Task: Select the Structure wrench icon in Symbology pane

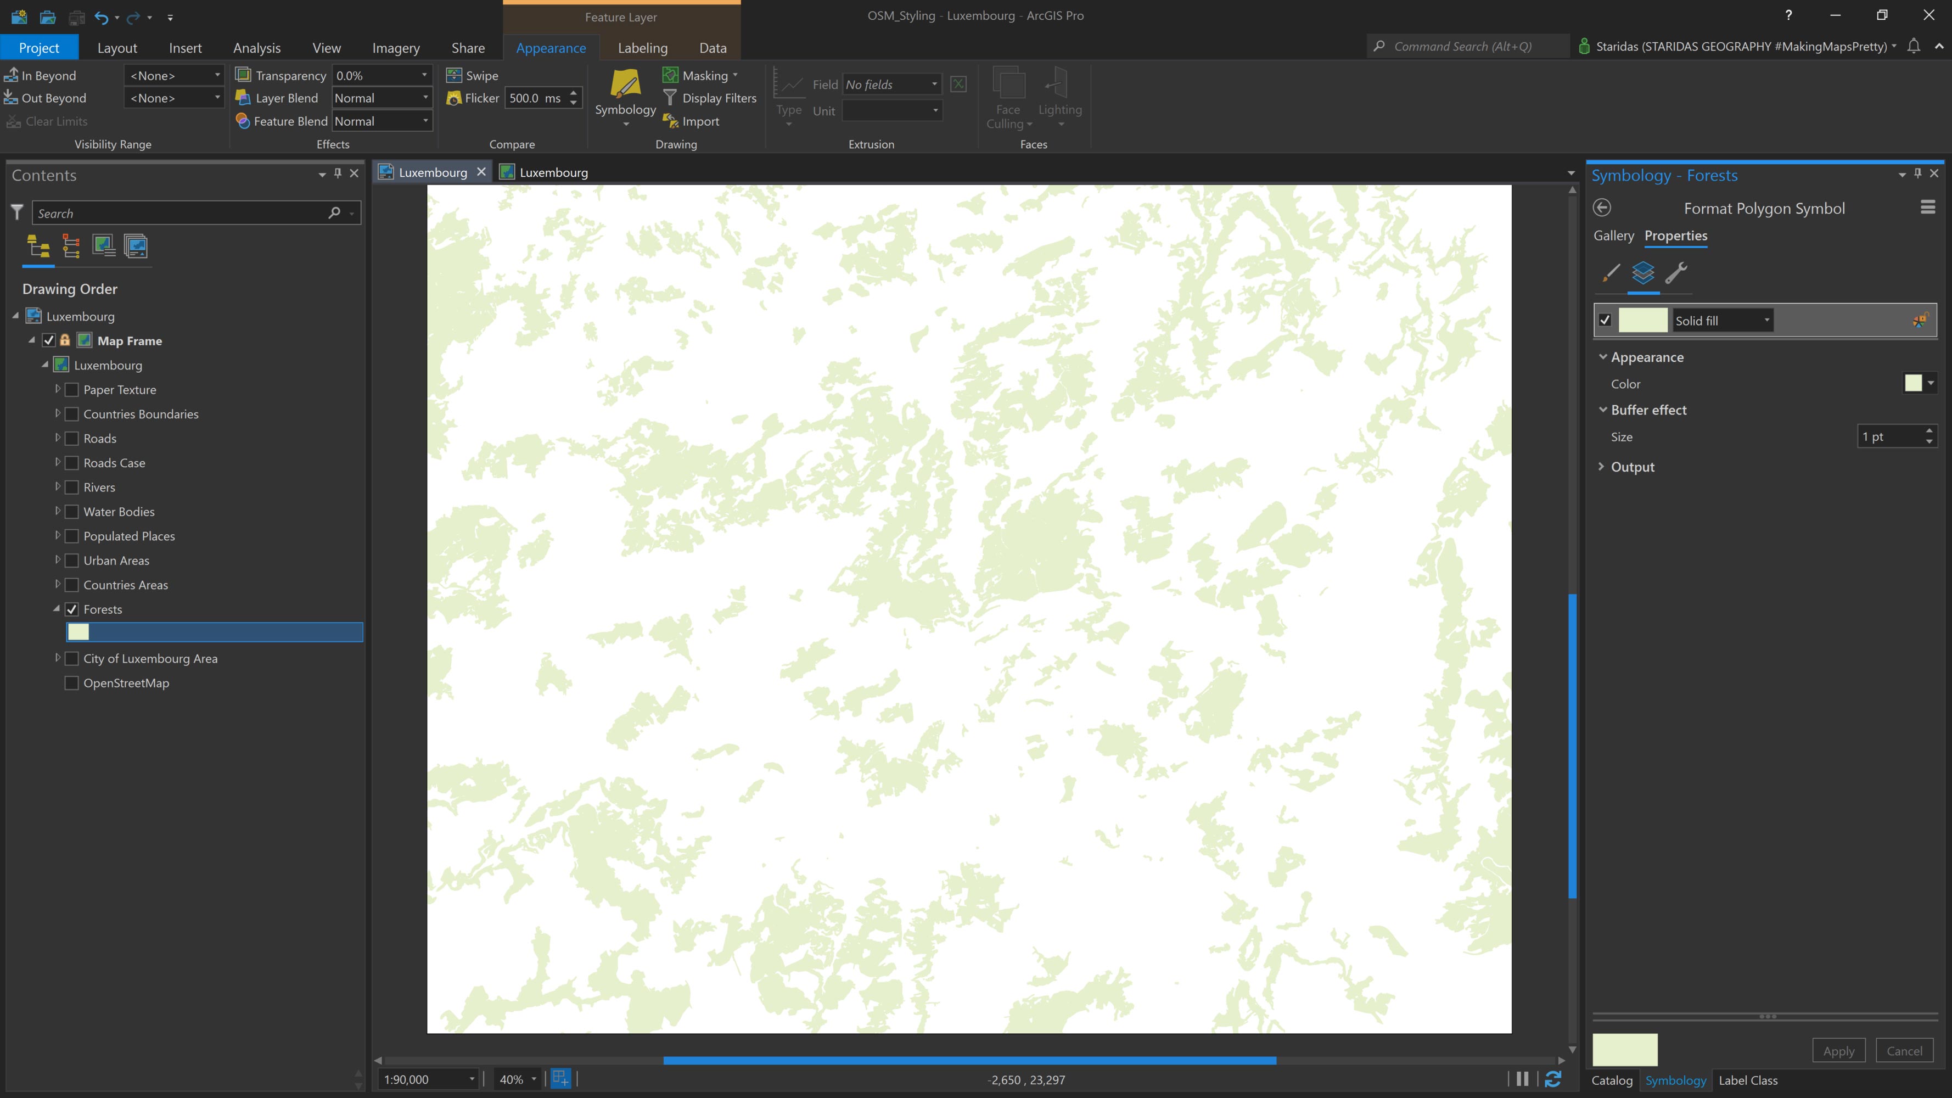Action: 1678,275
